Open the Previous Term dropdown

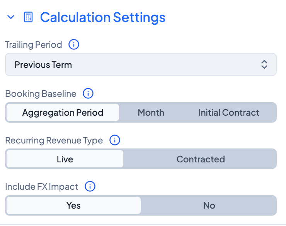pos(141,64)
